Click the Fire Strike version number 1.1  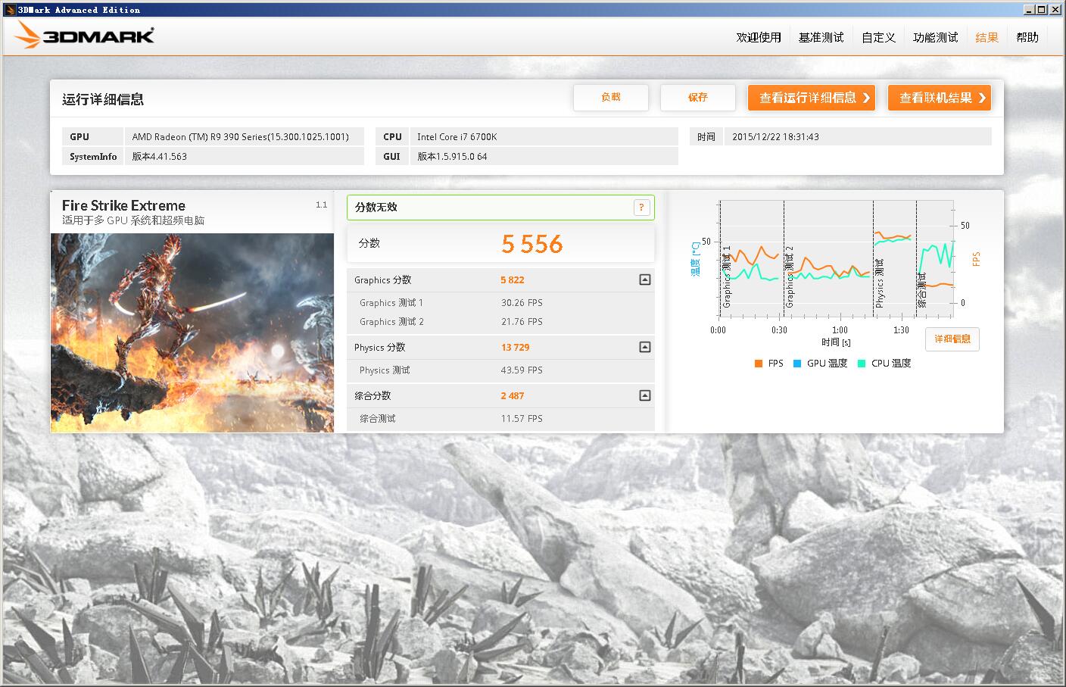coord(321,205)
